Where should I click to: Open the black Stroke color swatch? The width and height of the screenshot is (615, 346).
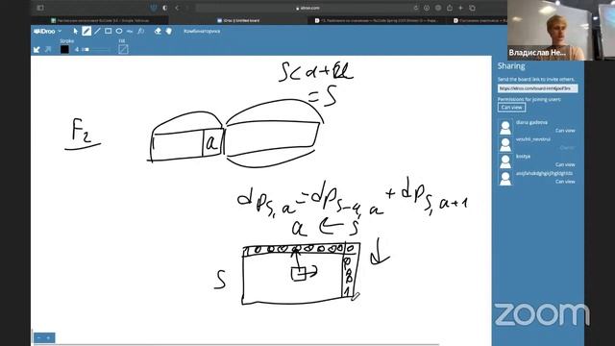64,49
